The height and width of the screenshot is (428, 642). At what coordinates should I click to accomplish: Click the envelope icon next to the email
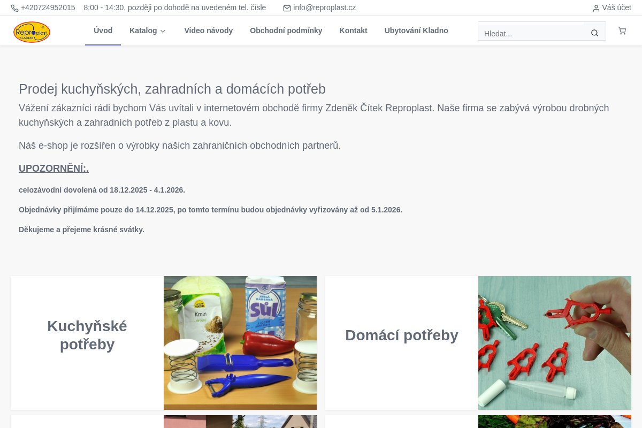click(287, 7)
